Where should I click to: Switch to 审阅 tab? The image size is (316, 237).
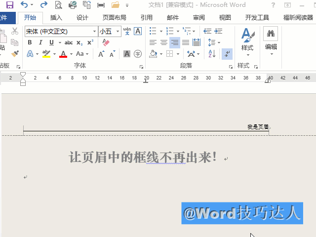199,18
